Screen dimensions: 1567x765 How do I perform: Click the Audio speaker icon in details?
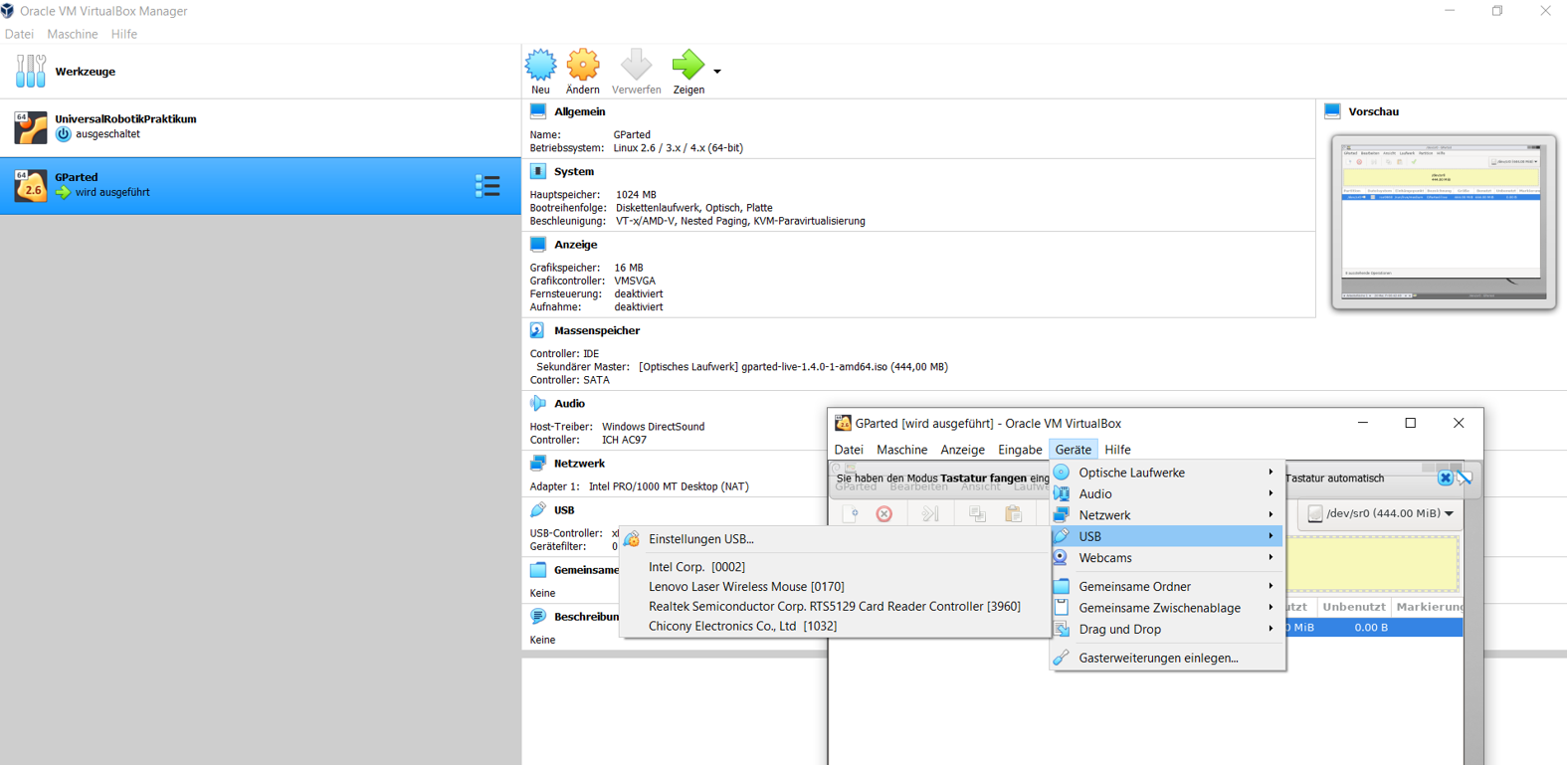pos(538,403)
